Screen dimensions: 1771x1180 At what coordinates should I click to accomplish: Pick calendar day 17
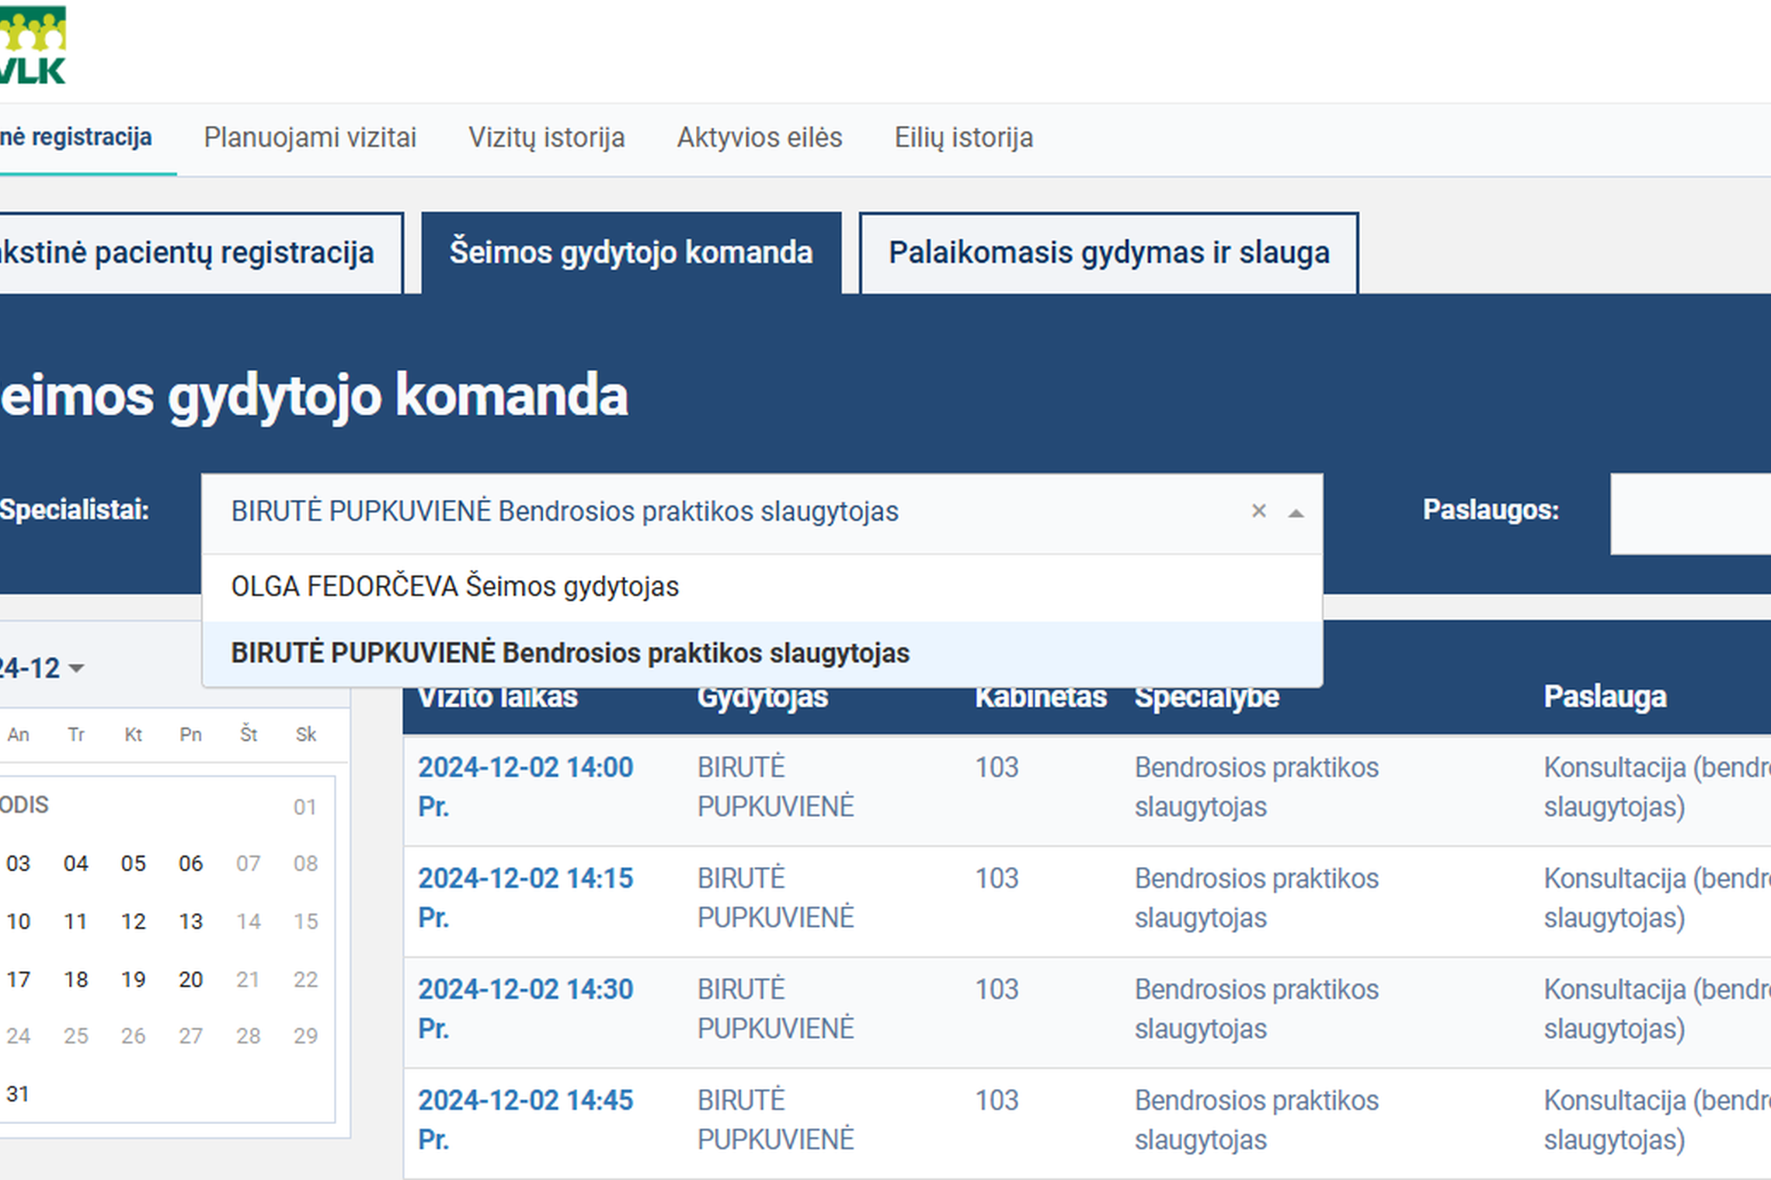[x=19, y=980]
